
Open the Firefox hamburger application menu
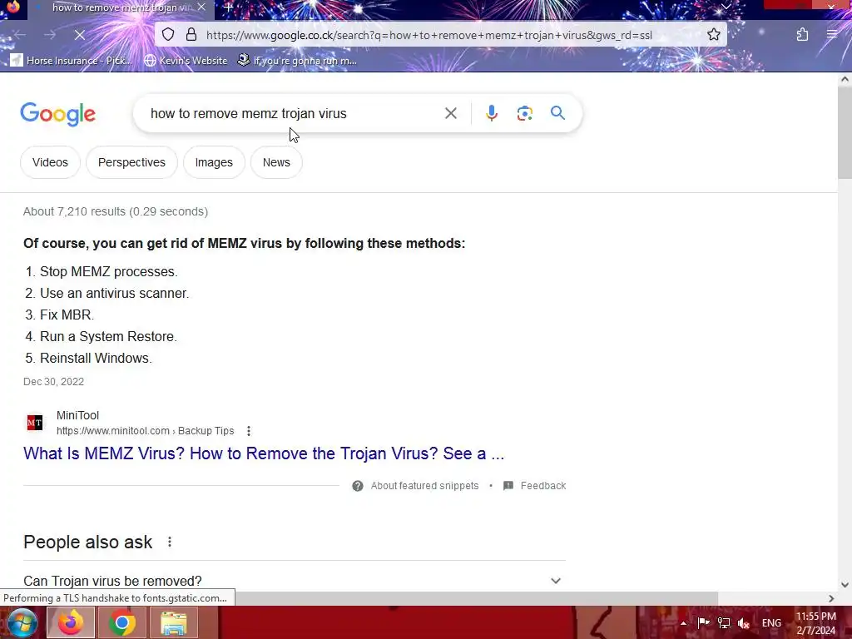(832, 35)
